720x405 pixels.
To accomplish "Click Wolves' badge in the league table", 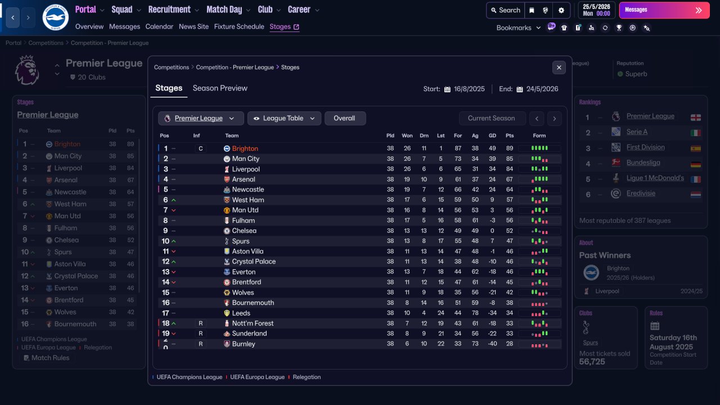I will pos(227,292).
